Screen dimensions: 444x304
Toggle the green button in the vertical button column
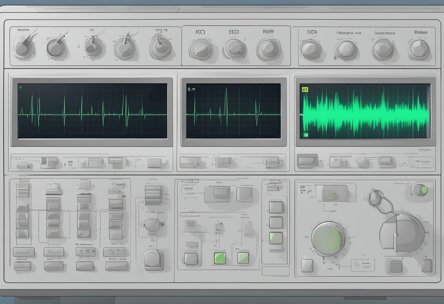[x=276, y=238]
